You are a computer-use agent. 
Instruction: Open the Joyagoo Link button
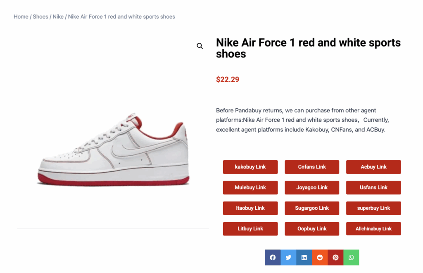point(312,188)
